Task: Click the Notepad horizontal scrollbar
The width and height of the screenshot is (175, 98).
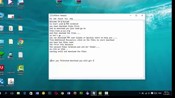Action: (x=96, y=78)
